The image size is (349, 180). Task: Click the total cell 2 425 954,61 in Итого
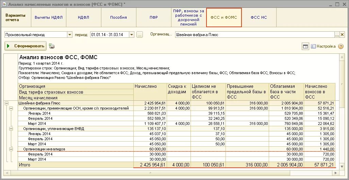click(150, 165)
